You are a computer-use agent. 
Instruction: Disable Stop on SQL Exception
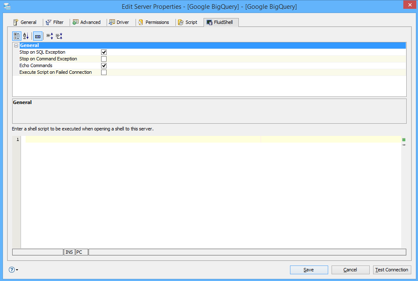point(104,52)
